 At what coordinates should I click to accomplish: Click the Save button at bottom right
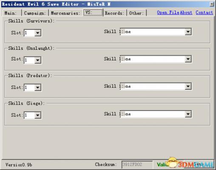click(x=199, y=164)
